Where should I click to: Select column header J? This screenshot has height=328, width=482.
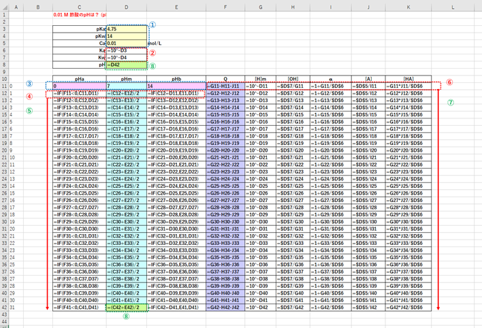tap(368, 7)
